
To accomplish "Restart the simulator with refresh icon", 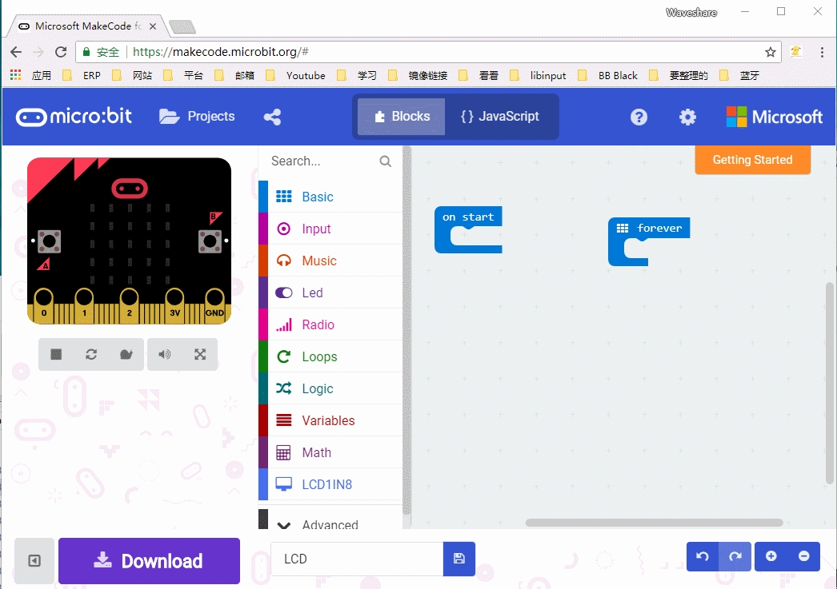I will [91, 355].
